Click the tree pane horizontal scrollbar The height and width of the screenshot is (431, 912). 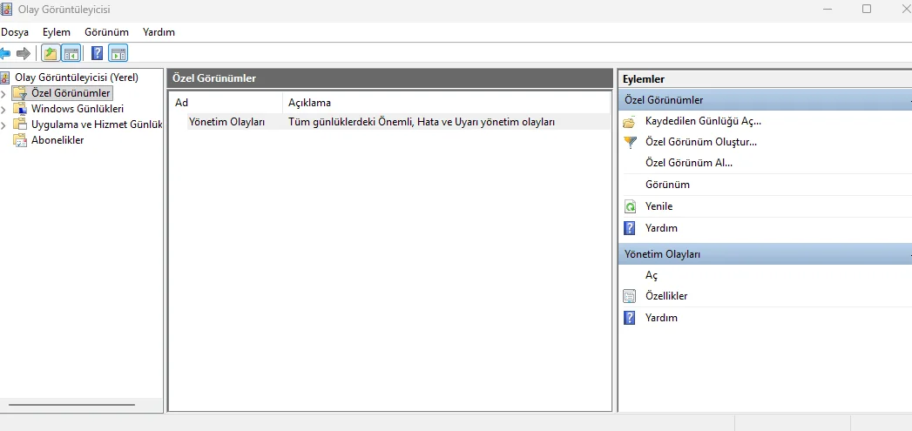point(72,405)
